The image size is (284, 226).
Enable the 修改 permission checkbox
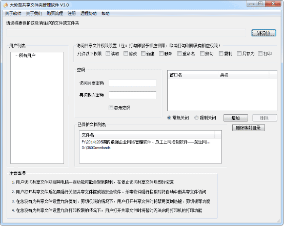[126, 53]
